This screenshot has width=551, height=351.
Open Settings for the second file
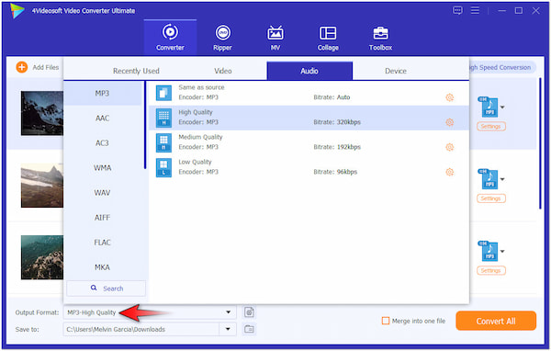(491, 198)
